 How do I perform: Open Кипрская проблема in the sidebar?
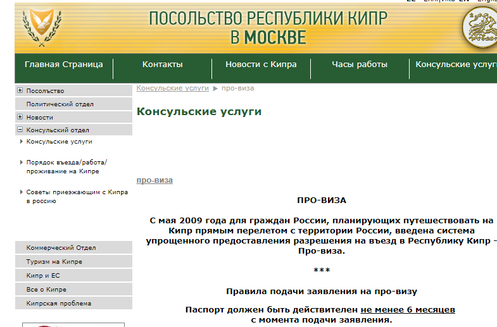click(x=73, y=303)
